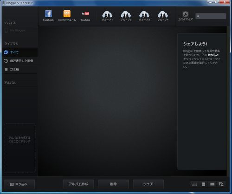
Task: Click the 削除 delete button
Action: tap(113, 184)
